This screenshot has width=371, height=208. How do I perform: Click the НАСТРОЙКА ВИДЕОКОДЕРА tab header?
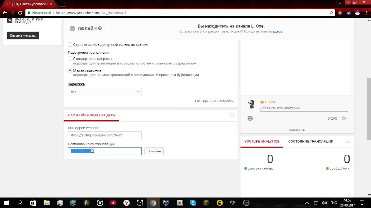click(x=92, y=115)
